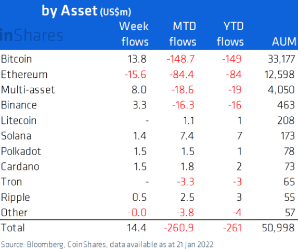
Task: Click Bitcoin's AUM value 33,177
Action: (x=281, y=59)
